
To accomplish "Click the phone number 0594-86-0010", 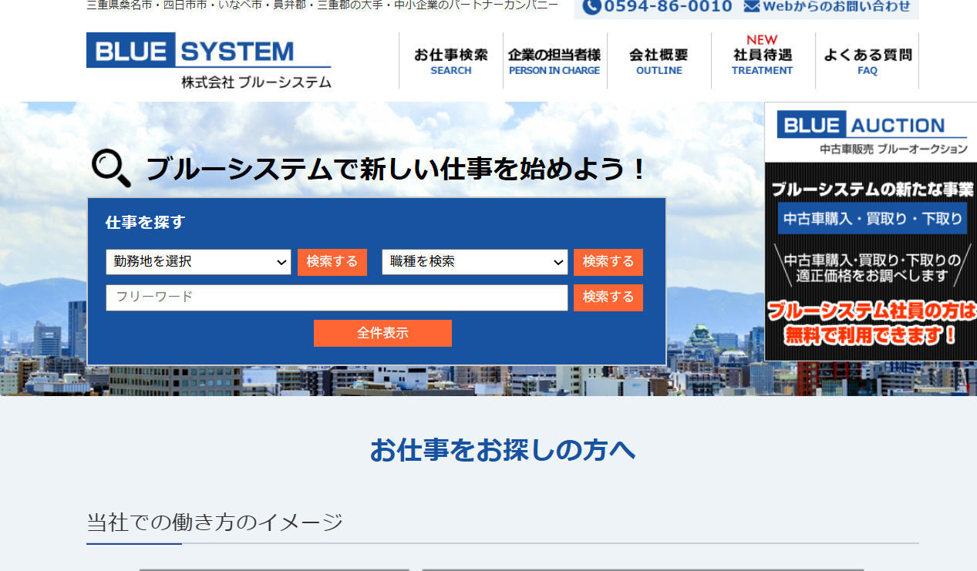I will pyautogui.click(x=668, y=6).
